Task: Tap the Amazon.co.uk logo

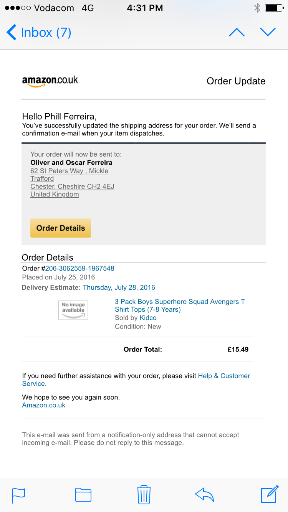Action: pyautogui.click(x=50, y=81)
